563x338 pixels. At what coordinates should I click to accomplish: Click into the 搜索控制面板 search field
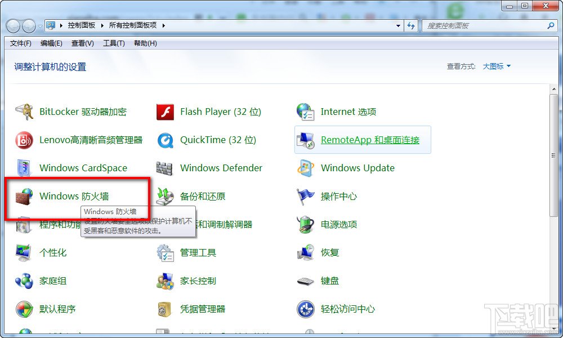click(485, 25)
